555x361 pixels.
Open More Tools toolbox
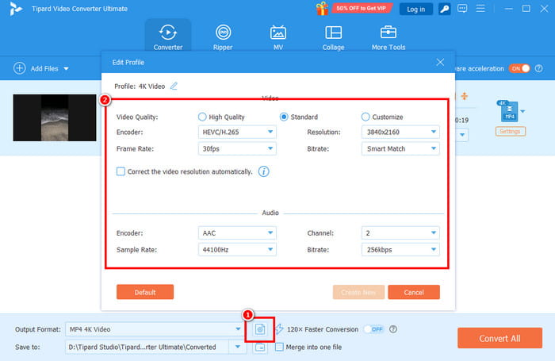pos(388,37)
